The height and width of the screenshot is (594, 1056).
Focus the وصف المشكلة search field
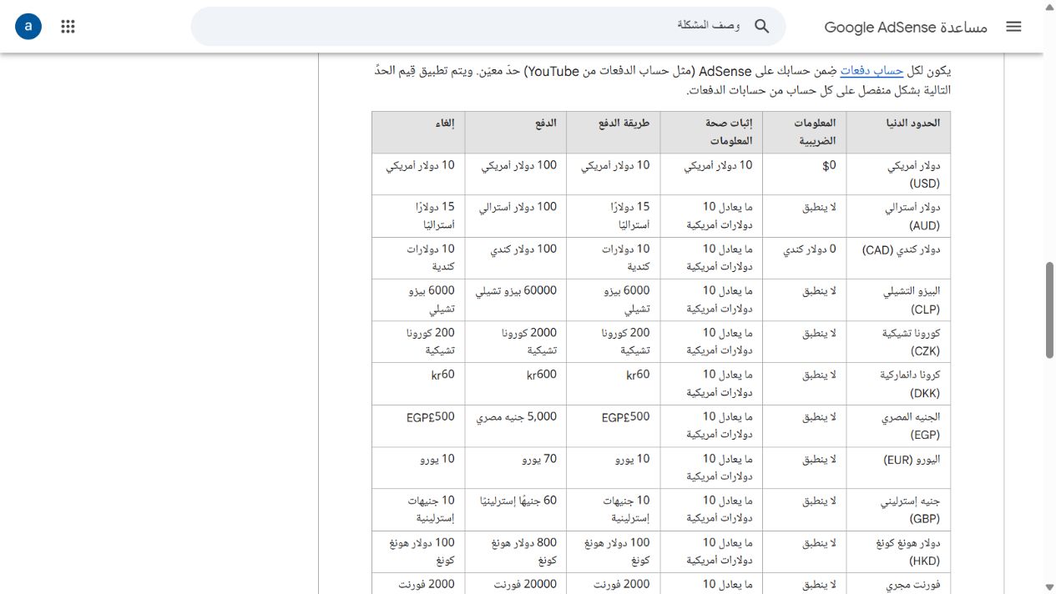pyautogui.click(x=488, y=26)
